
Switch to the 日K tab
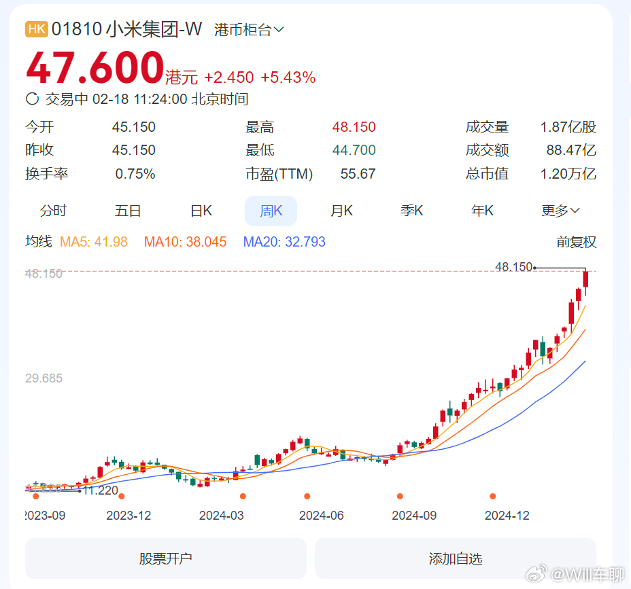click(x=201, y=211)
